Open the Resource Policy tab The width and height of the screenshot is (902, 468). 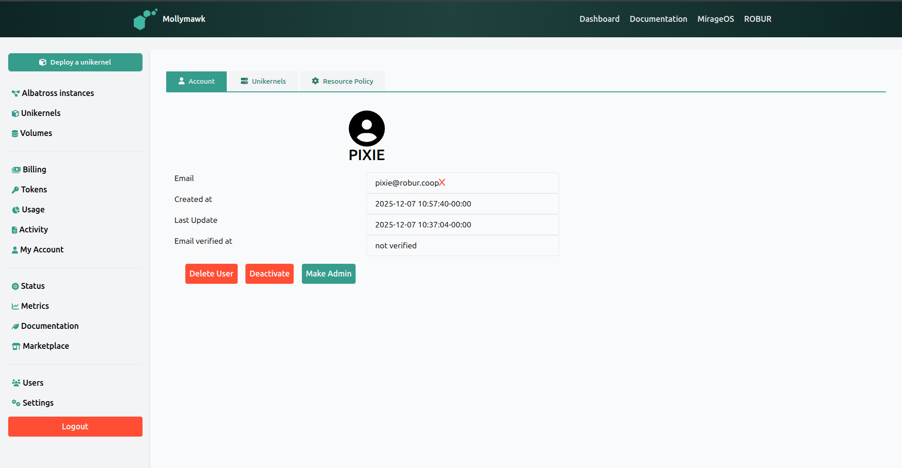coord(342,81)
